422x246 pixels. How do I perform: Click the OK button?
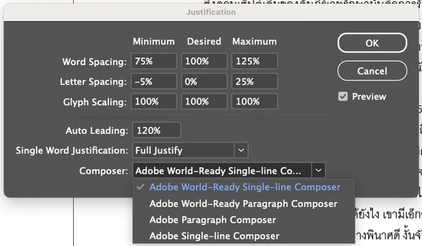pos(372,43)
